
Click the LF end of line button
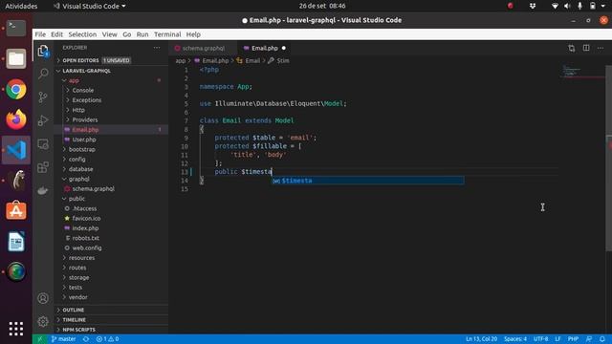coord(557,339)
